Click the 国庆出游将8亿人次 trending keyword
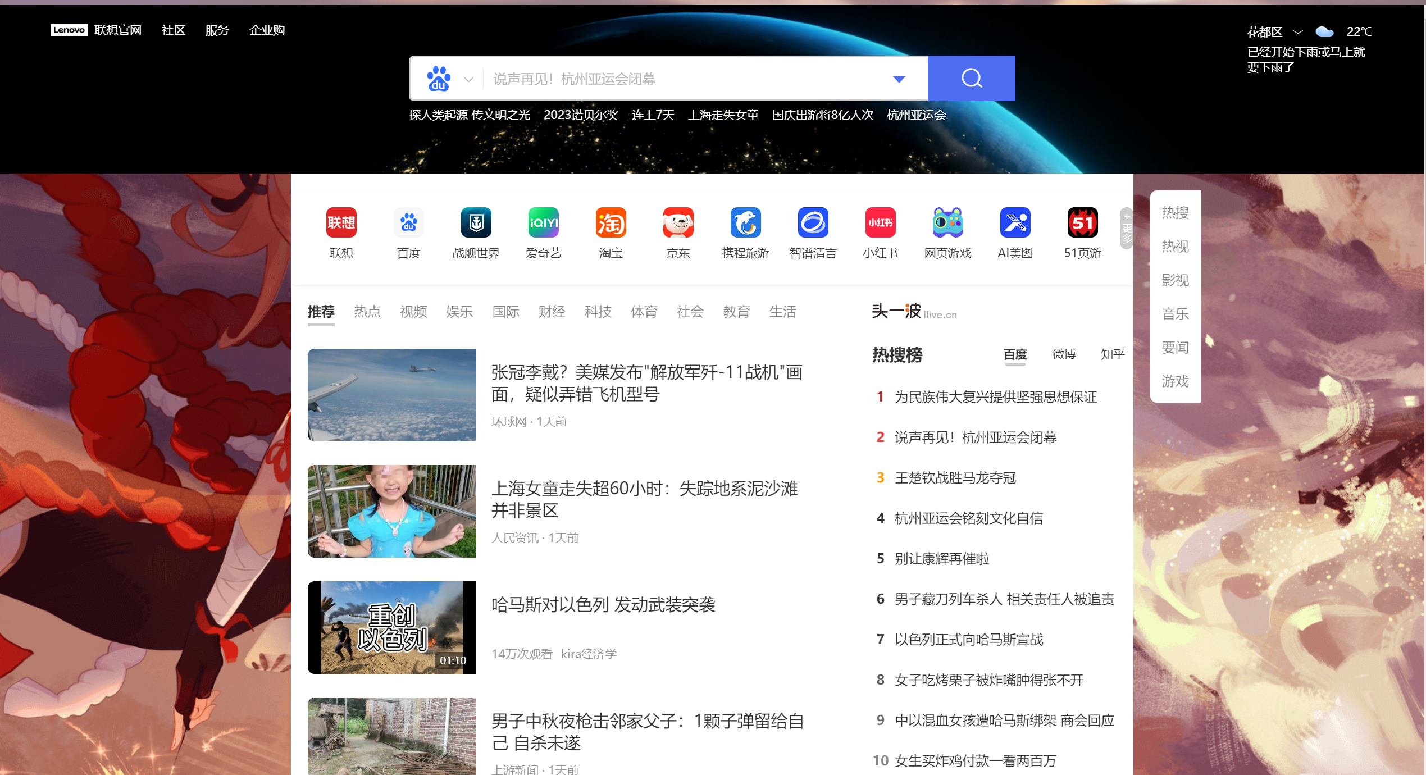 click(x=822, y=115)
